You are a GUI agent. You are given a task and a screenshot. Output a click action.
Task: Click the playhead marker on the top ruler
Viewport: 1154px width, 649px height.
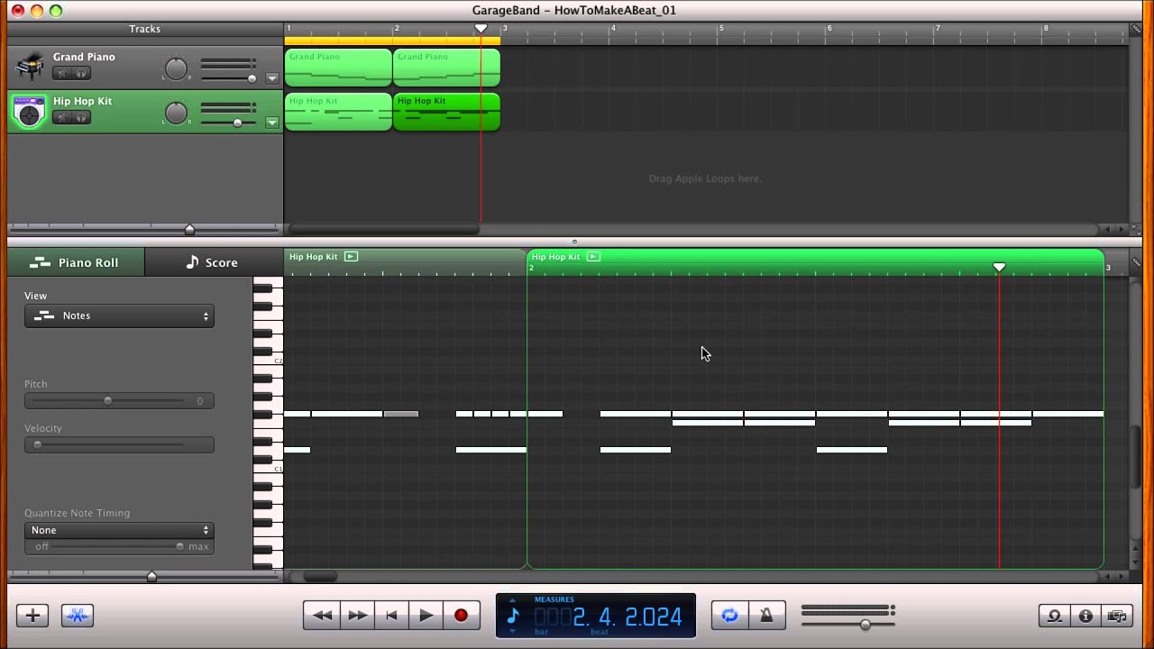point(481,29)
